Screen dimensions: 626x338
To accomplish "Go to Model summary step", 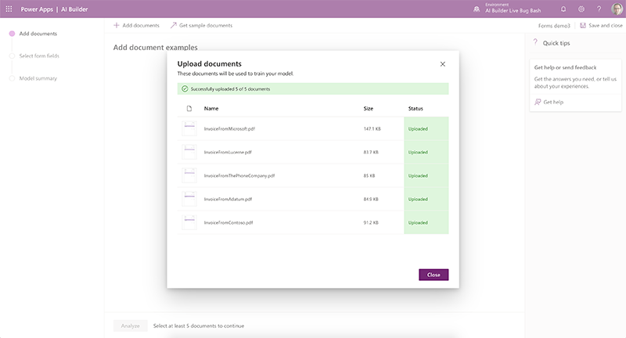I will coord(38,78).
